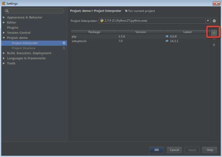Select Version Control label
This screenshot has width=222, height=157.
(19, 33)
